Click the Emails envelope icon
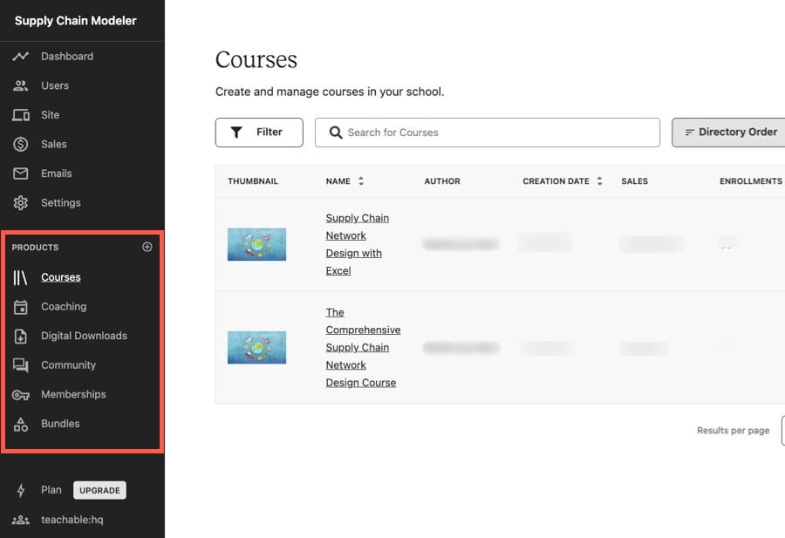This screenshot has height=538, width=785. (x=20, y=174)
